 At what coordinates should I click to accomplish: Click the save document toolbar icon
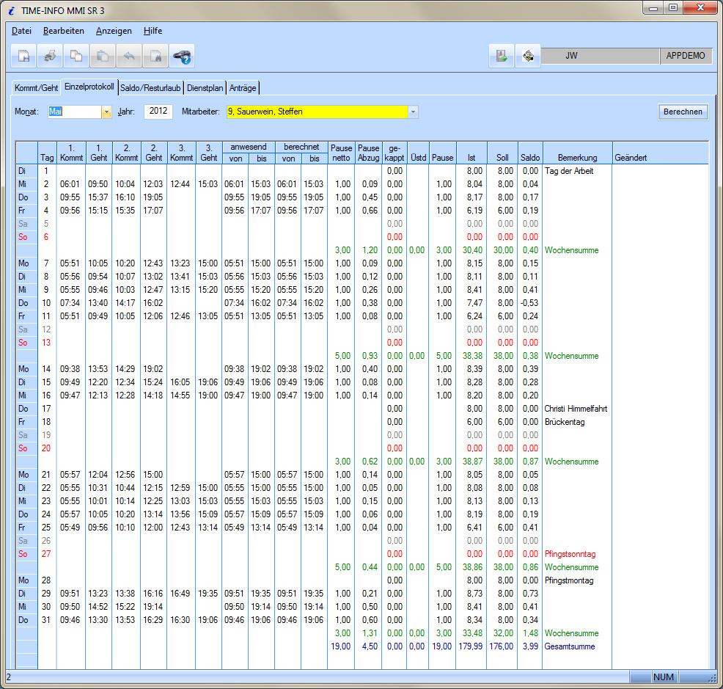point(23,56)
